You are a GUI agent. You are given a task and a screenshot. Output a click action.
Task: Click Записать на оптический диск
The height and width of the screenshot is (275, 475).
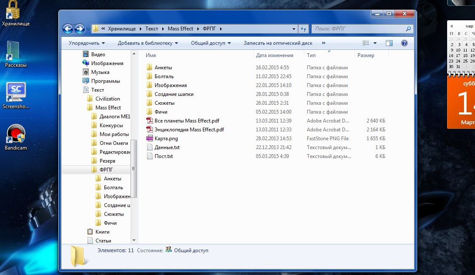coord(278,43)
